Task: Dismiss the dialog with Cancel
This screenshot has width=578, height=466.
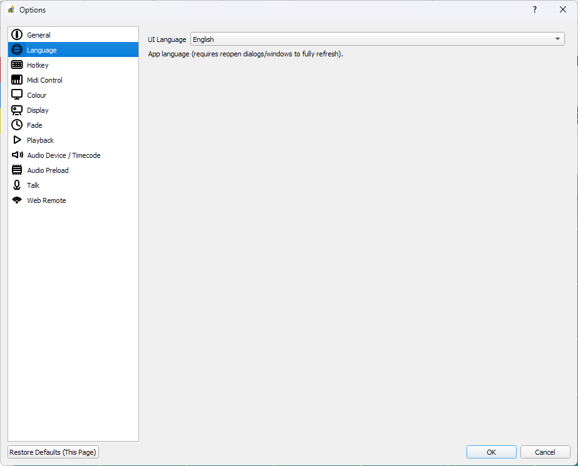Action: [x=545, y=452]
